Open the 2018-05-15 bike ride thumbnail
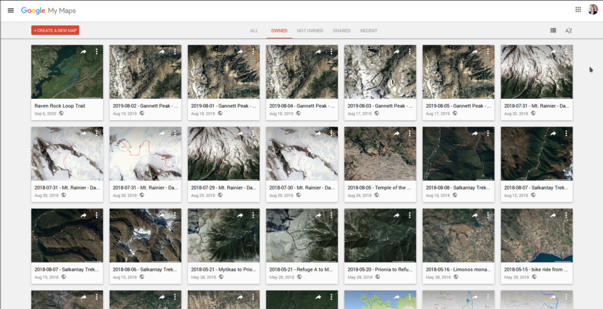Screen dimensions: 603x309 [x=536, y=235]
